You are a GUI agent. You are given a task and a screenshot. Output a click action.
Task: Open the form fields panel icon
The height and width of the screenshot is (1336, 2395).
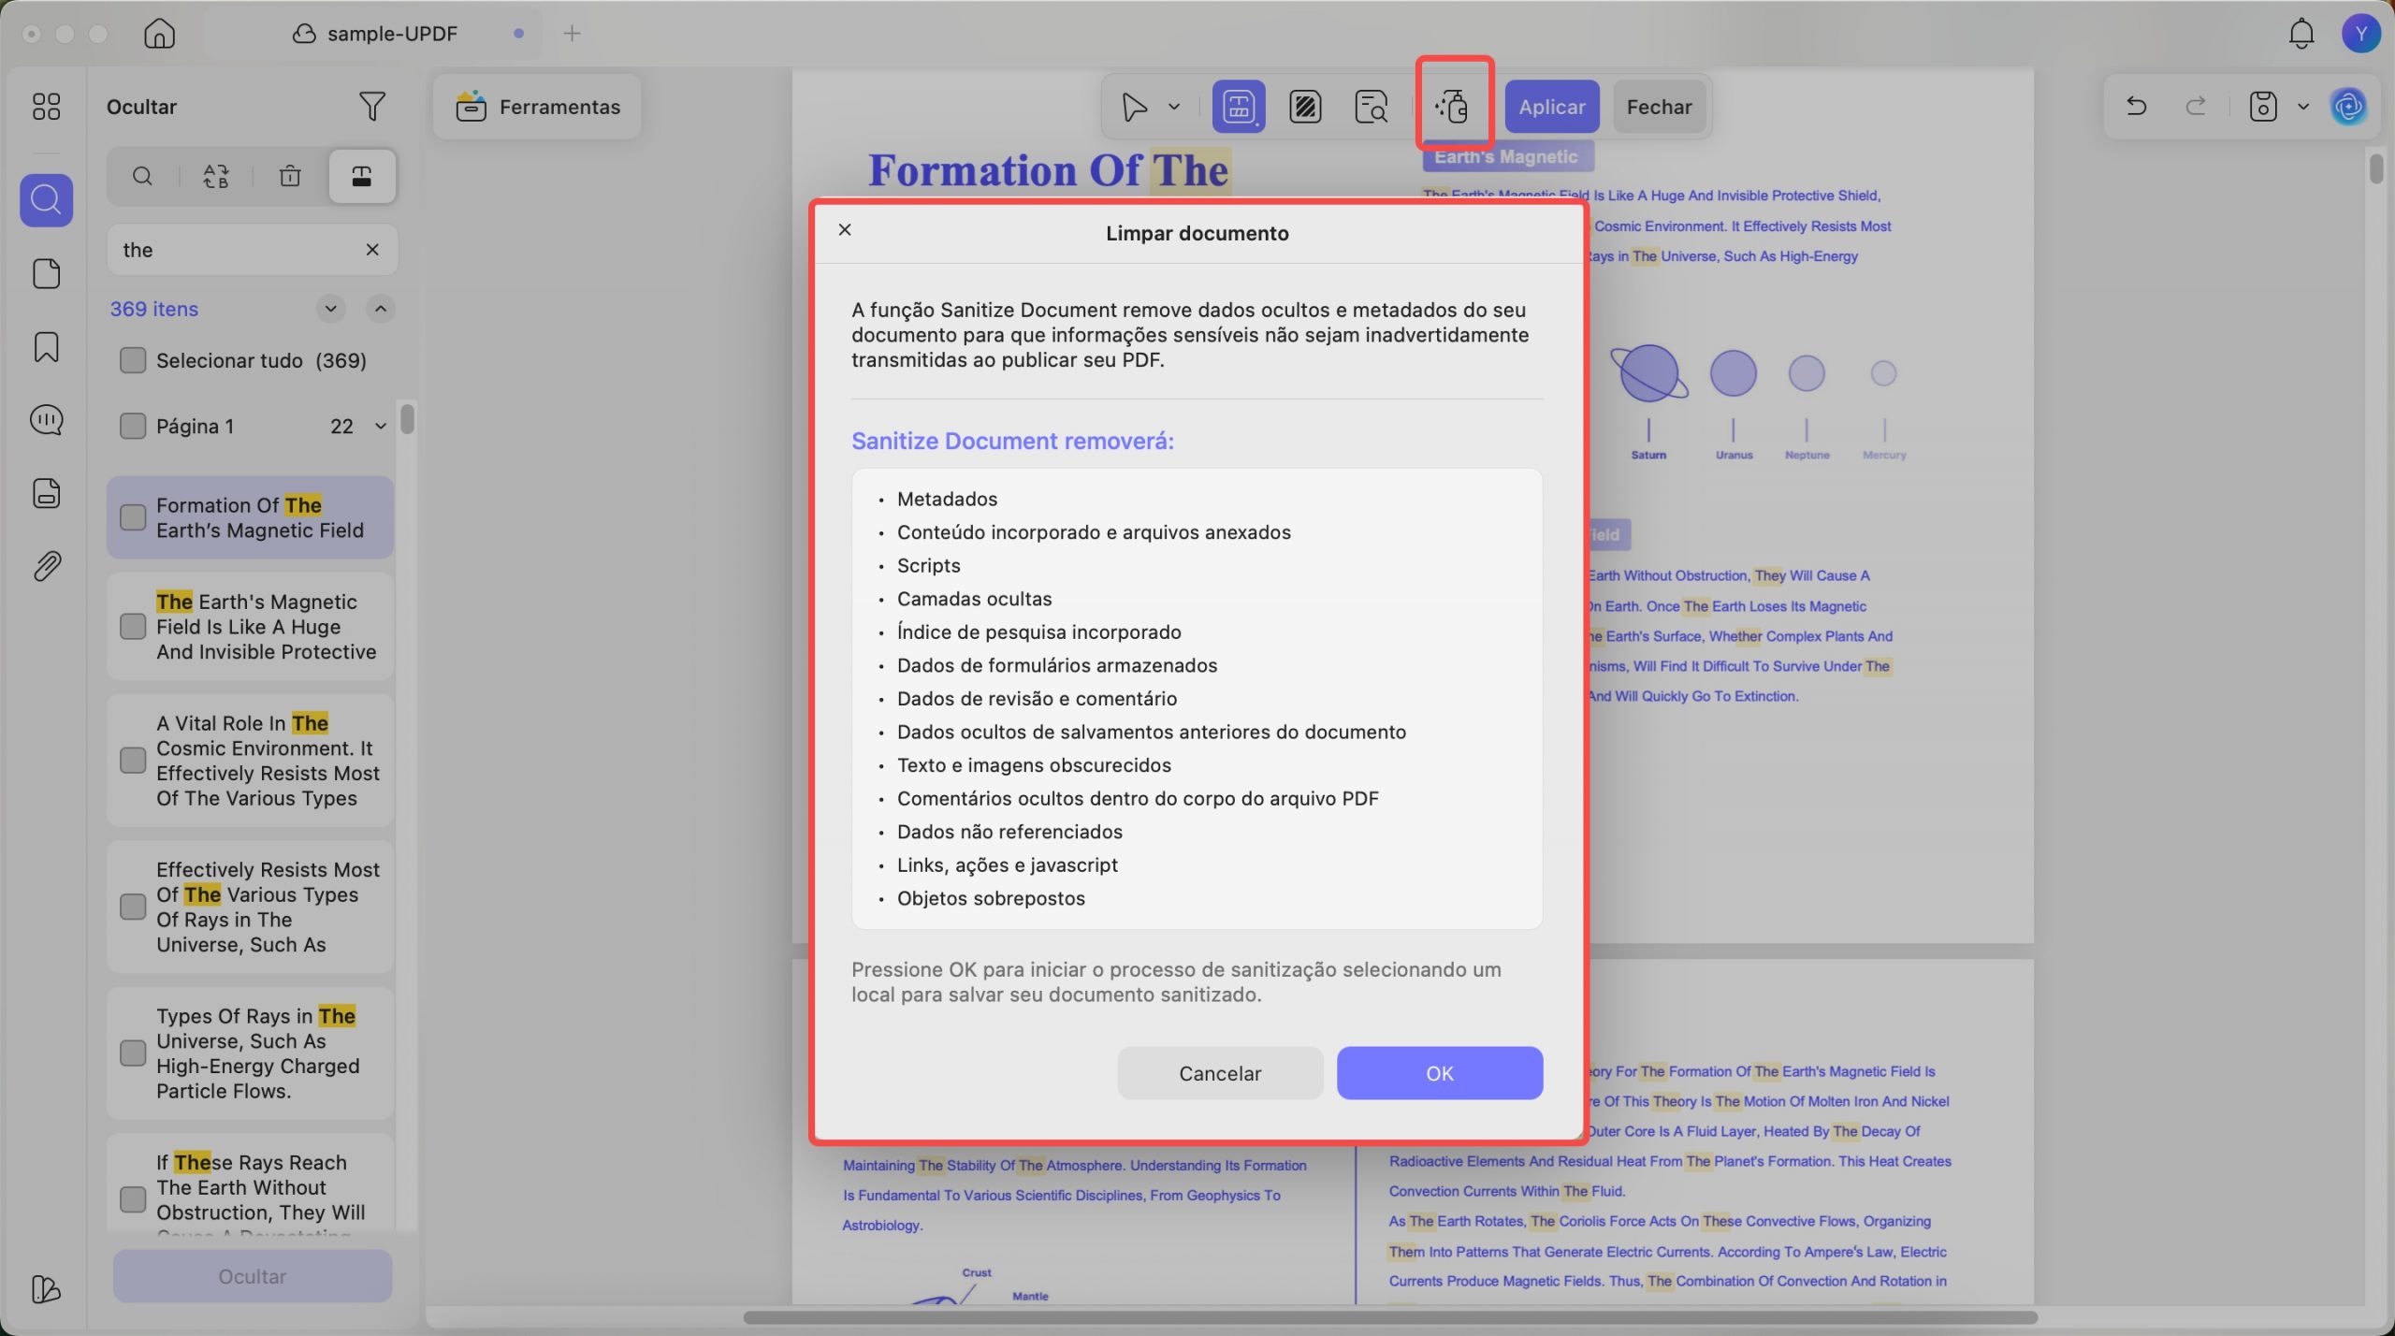tap(46, 493)
